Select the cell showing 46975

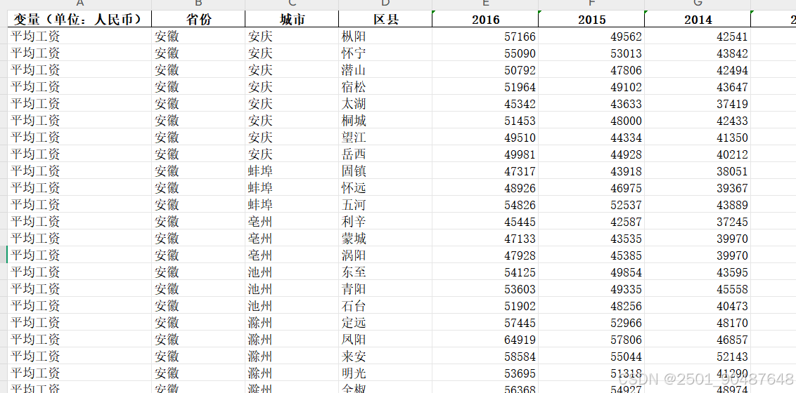[x=591, y=187]
